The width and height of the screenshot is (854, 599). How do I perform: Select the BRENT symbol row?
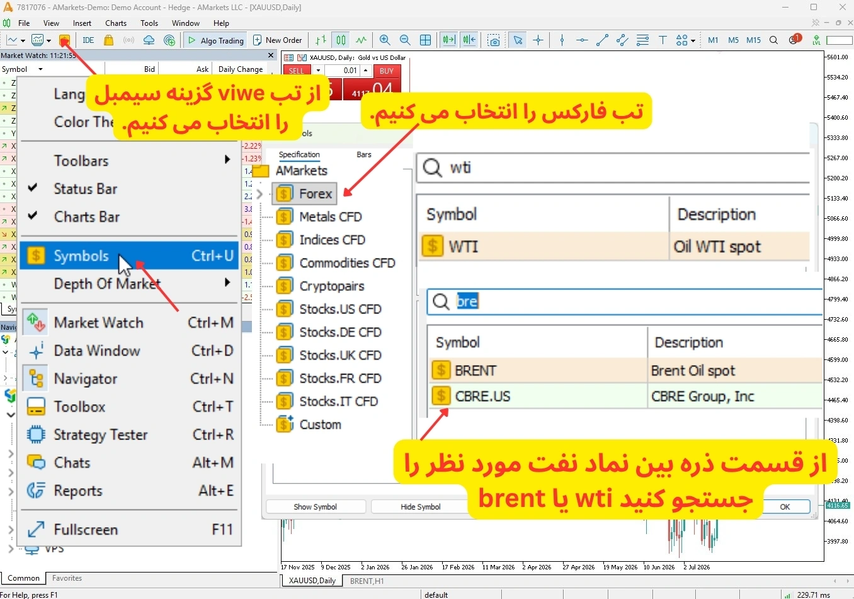[x=626, y=370]
